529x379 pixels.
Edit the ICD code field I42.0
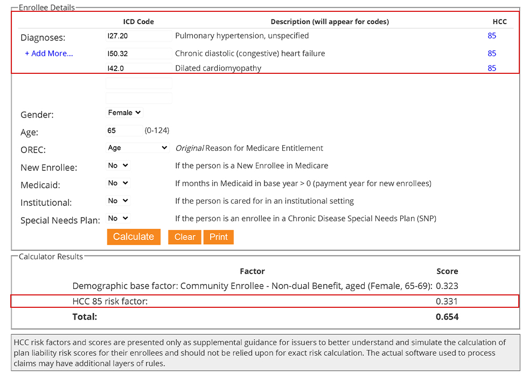tap(138, 68)
